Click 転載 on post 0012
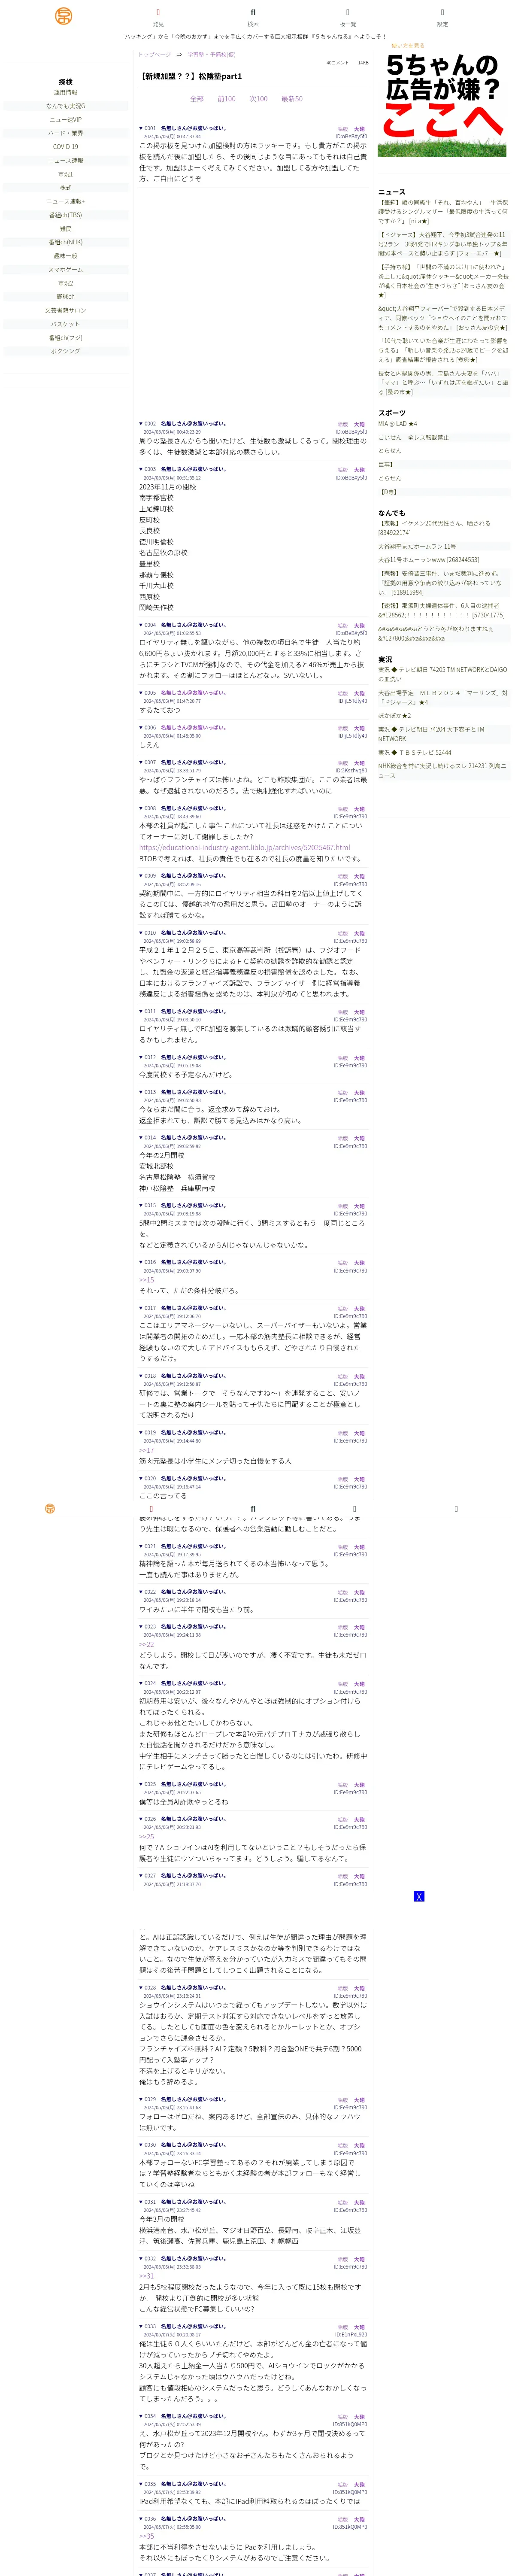 coord(343,1058)
